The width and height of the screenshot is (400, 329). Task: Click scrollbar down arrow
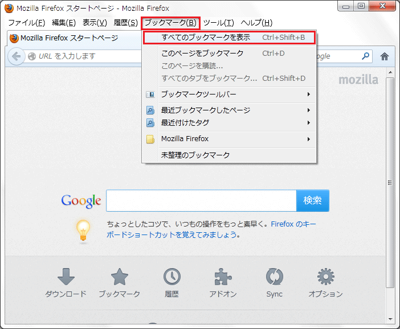(x=390, y=319)
